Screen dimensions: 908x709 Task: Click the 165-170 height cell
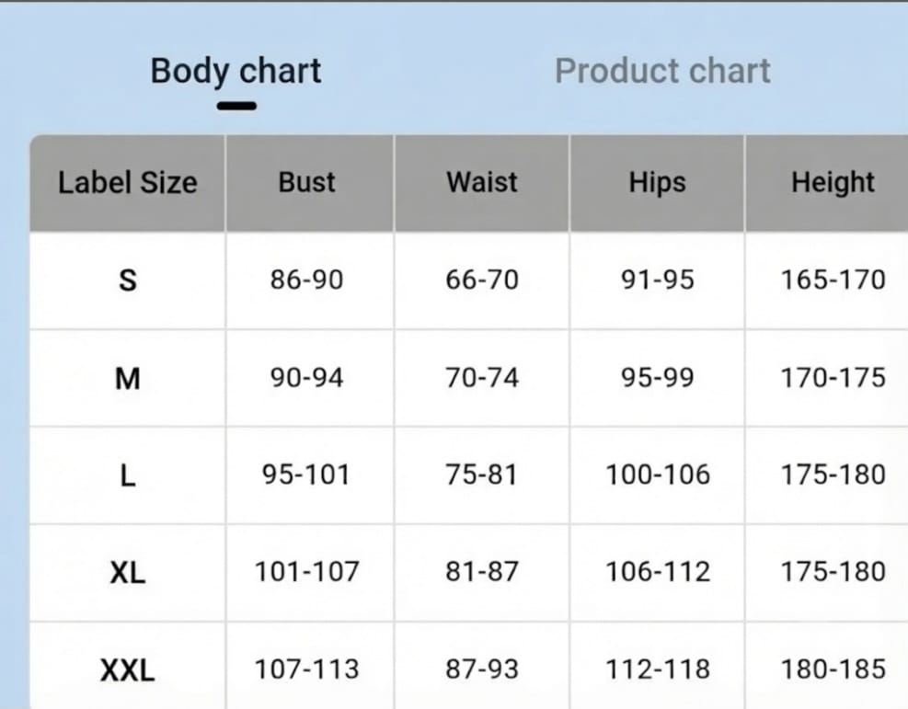click(833, 280)
